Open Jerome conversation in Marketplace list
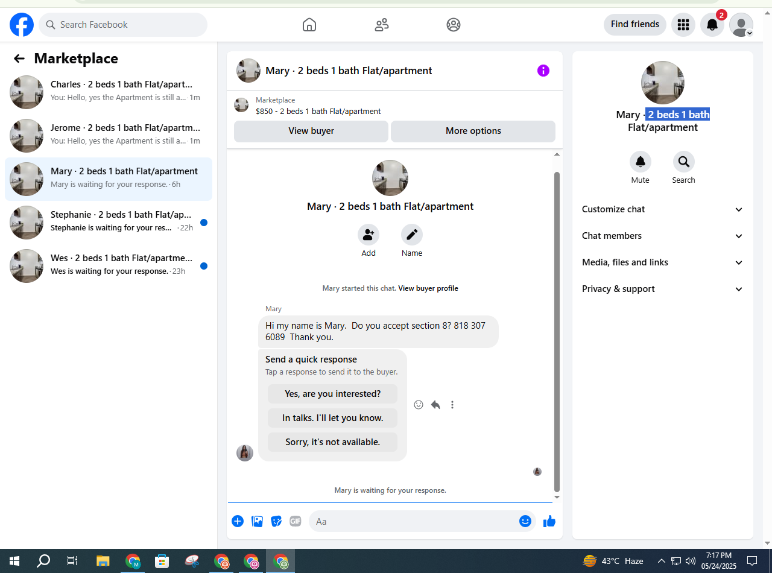Viewport: 772px width, 573px height. tap(109, 136)
